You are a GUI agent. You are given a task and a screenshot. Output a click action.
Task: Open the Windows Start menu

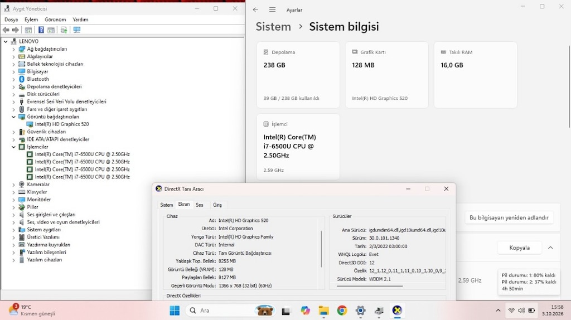[175, 311]
